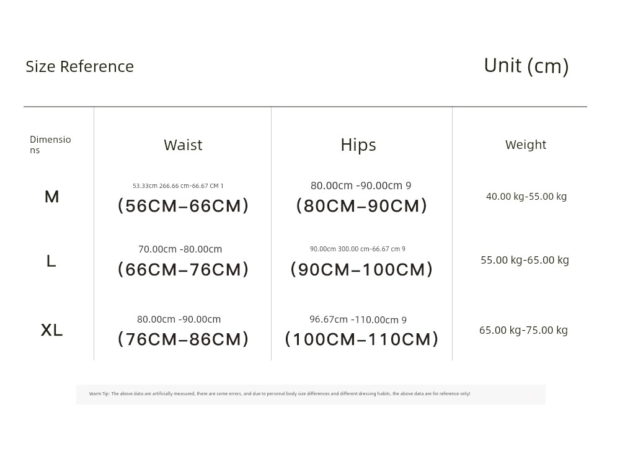
Task: Select the Weight column header
Action: (526, 145)
